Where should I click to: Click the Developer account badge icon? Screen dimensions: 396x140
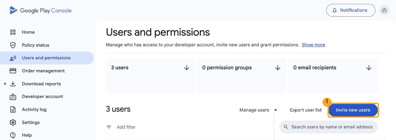[13, 96]
